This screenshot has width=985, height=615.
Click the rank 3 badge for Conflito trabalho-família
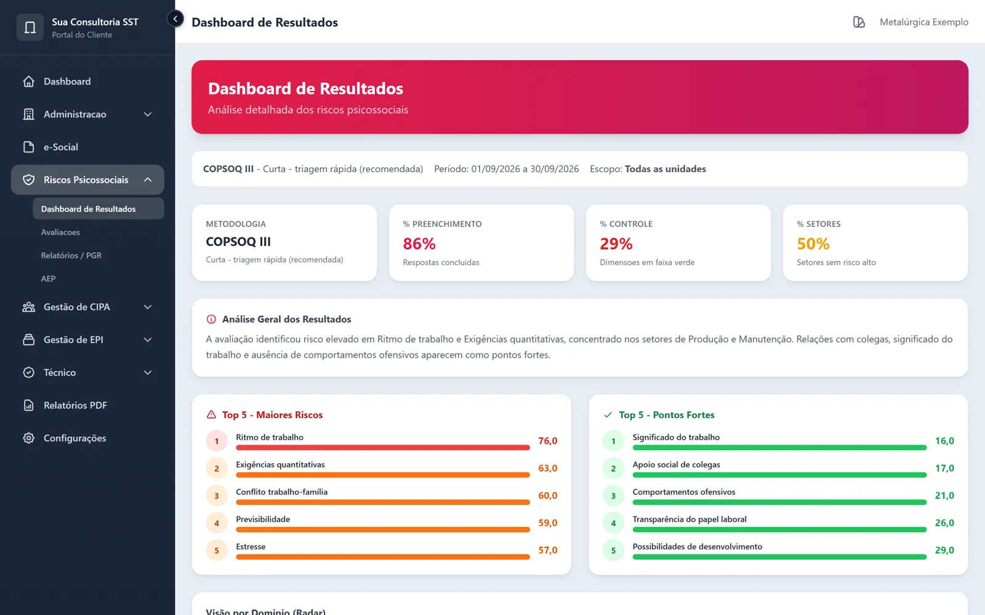click(217, 496)
